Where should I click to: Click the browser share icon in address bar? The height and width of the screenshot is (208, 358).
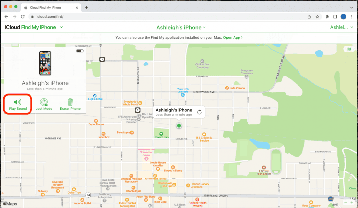309,16
